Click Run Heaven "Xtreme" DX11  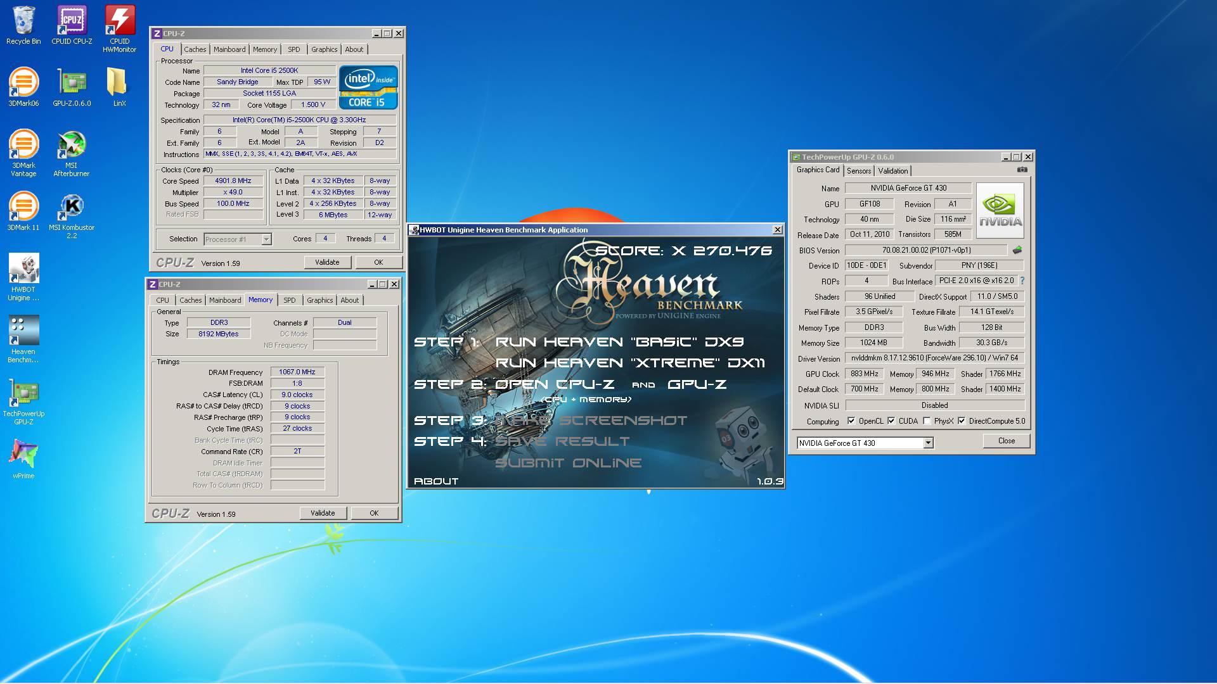(x=630, y=363)
